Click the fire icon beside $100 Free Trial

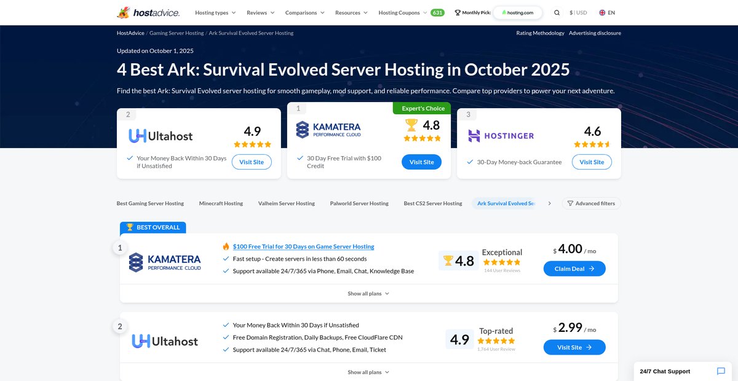coord(226,246)
